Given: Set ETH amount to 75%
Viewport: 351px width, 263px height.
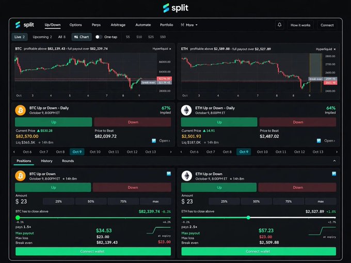Looking at the screenshot, I should 289,202.
